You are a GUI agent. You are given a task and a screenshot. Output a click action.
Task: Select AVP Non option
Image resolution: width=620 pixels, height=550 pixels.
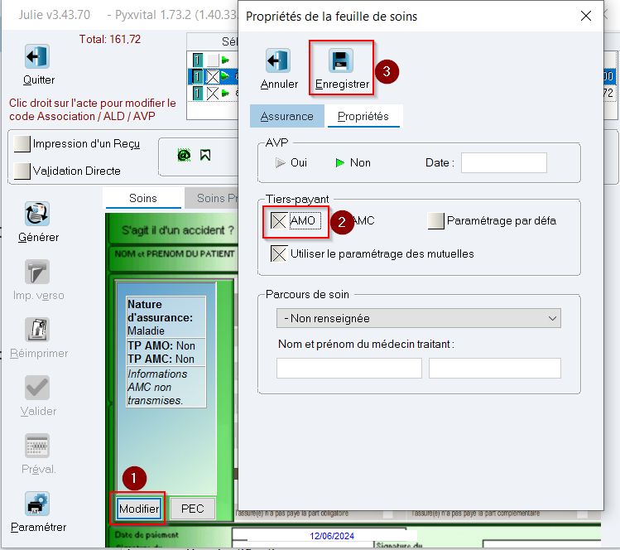tap(339, 162)
